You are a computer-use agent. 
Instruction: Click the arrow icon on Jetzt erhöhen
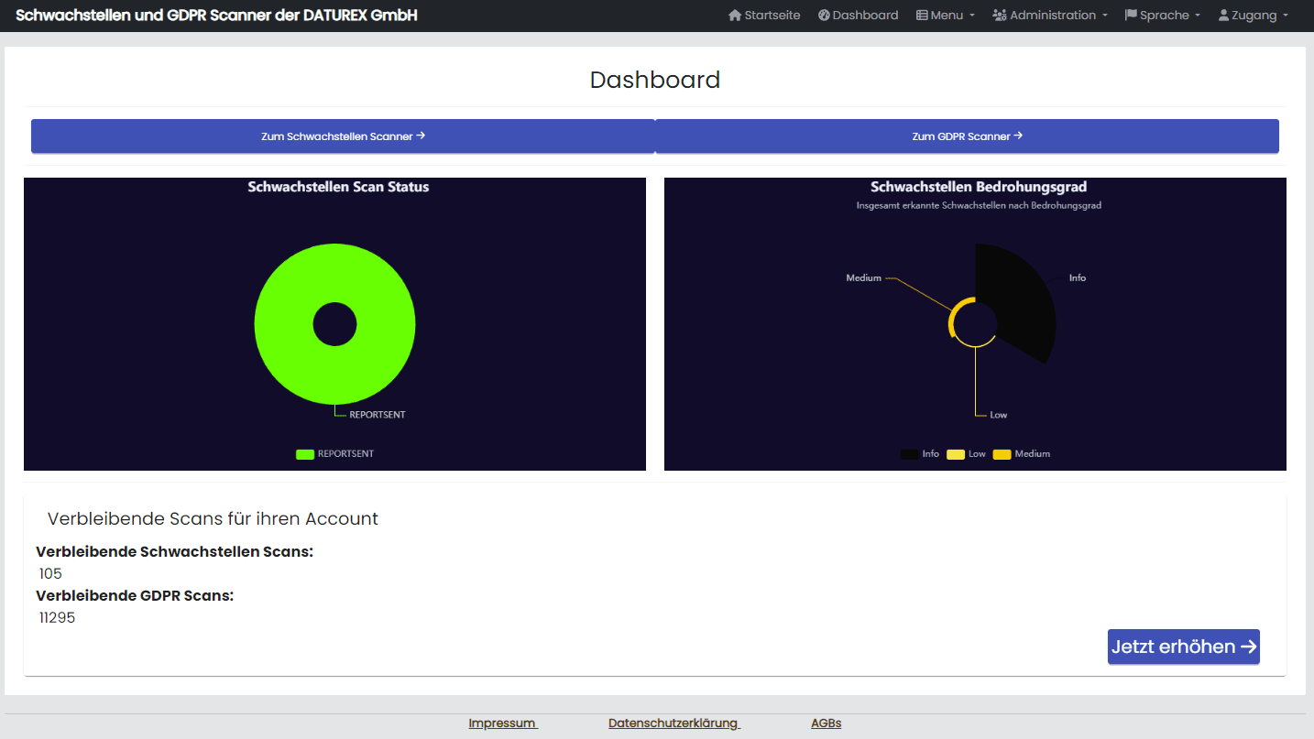(x=1248, y=647)
